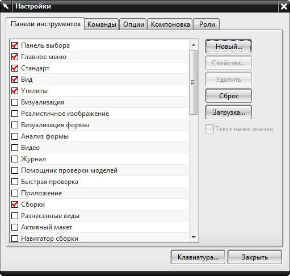Enable the Активный макет checkbox
This screenshot has height=276, width=290.
(15, 227)
